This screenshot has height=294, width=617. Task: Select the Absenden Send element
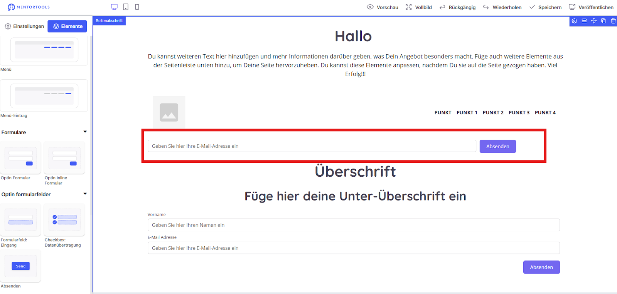pos(21,266)
